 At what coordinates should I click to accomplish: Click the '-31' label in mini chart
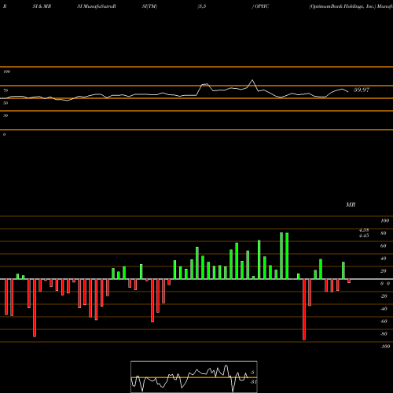pyautogui.click(x=253, y=382)
